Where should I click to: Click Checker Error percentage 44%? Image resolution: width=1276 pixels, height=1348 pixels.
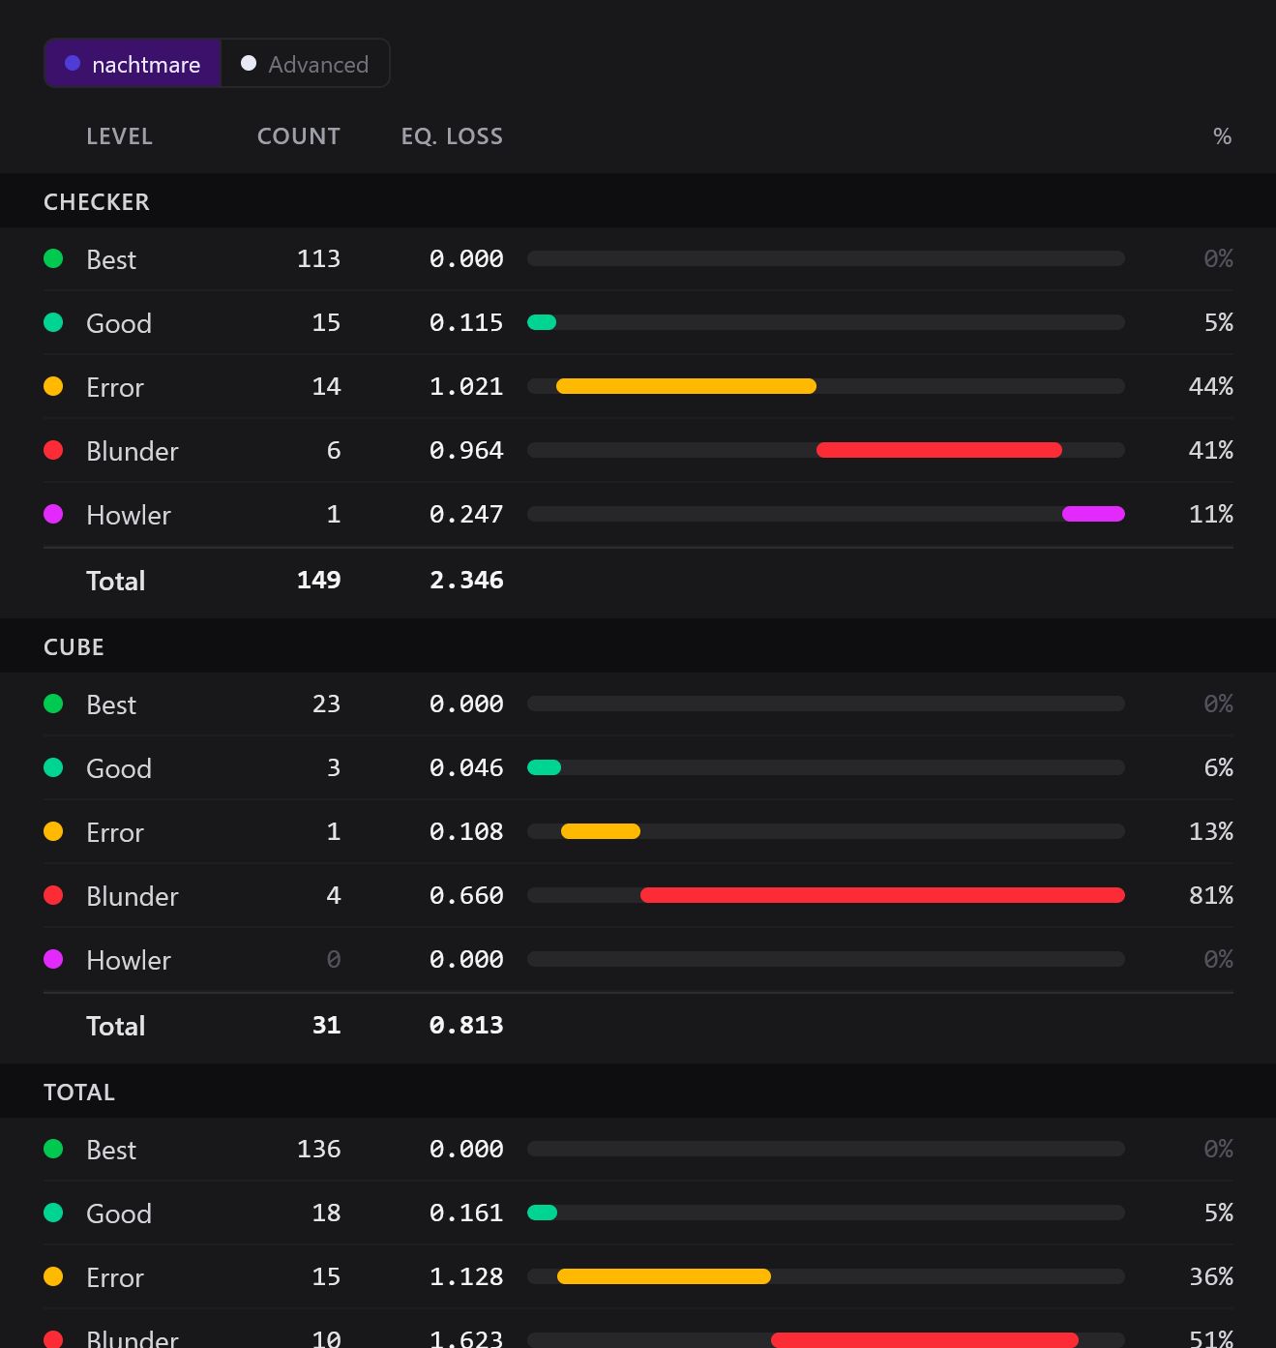click(1211, 386)
